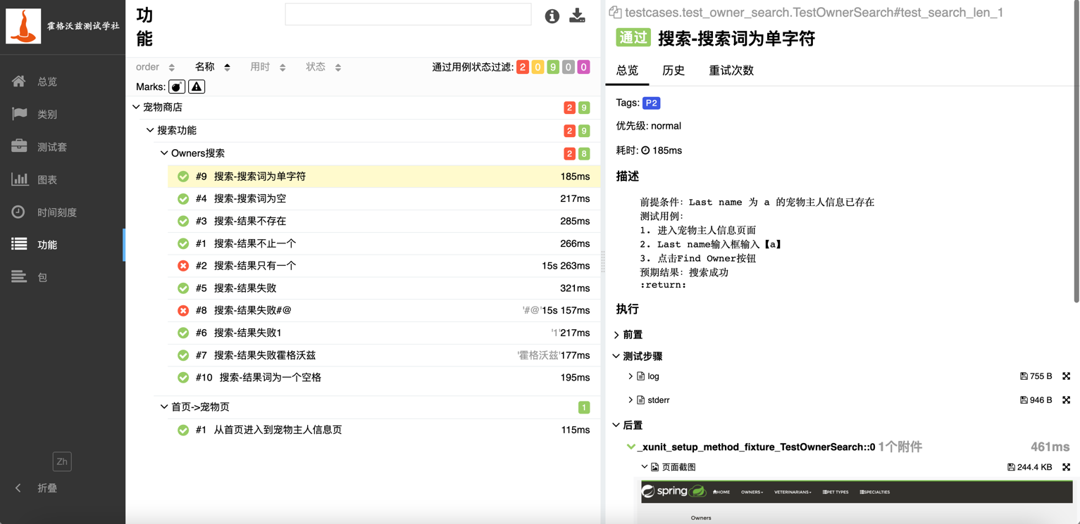1080x524 pixels.
Task: Sort by 用时 using its sort arrows
Action: [283, 68]
